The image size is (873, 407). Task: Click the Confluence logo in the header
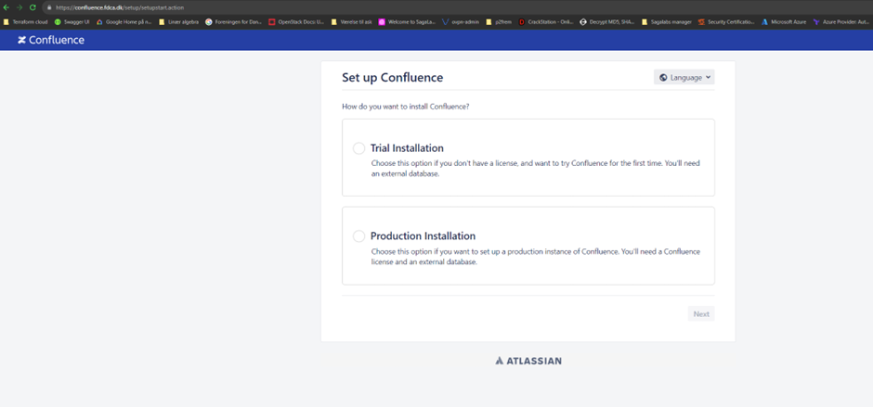point(51,40)
